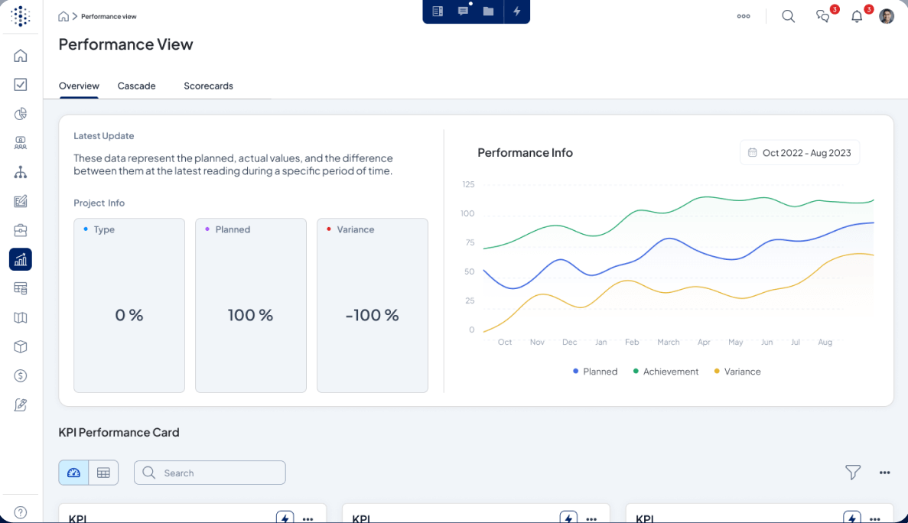The image size is (908, 523).
Task: Open the Oct 2022 - Aug 2023 date picker
Action: point(799,153)
